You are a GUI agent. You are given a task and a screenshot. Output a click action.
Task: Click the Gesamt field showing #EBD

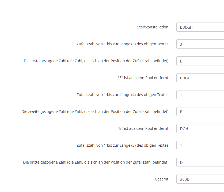(x=200, y=179)
